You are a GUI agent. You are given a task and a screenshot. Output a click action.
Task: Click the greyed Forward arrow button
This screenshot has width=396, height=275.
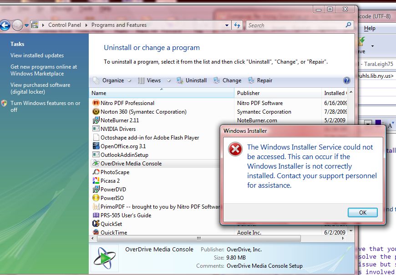coord(17,25)
